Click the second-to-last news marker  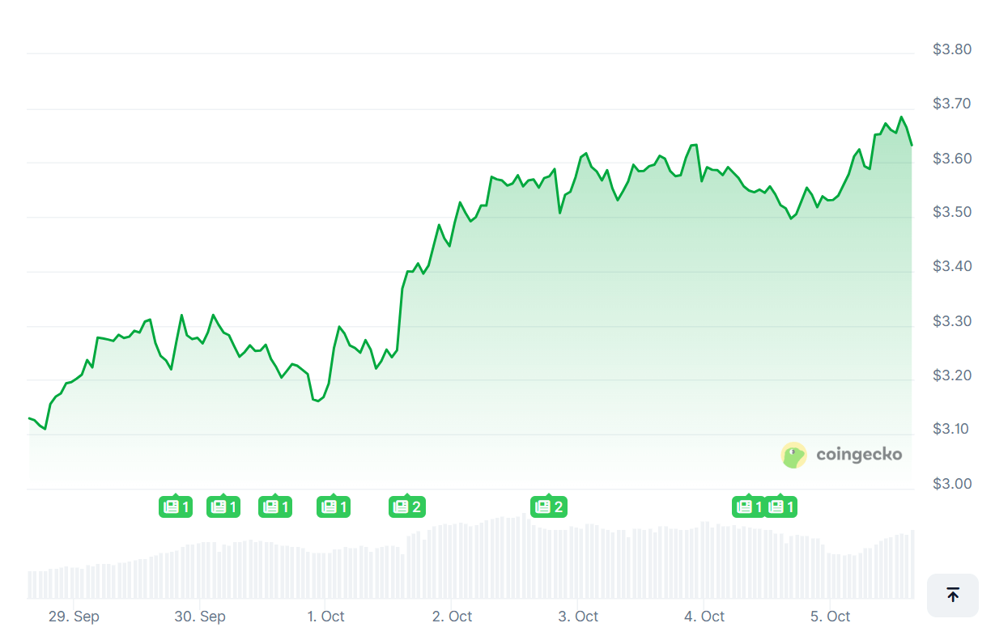748,507
